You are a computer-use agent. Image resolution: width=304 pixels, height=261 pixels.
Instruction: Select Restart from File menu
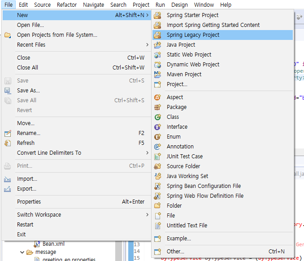[x=77, y=225]
